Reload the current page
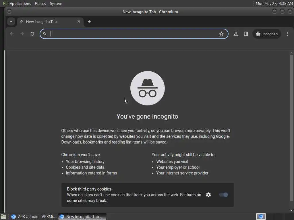This screenshot has width=294, height=220. click(x=32, y=34)
